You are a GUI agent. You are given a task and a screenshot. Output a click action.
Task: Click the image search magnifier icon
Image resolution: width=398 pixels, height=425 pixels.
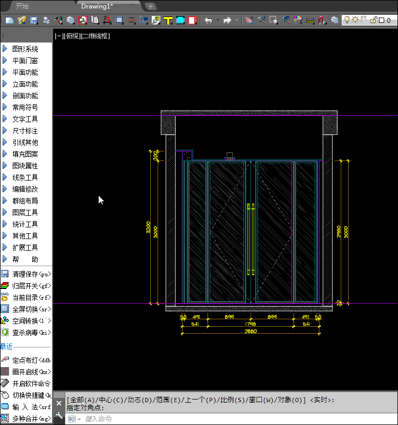tap(156, 20)
